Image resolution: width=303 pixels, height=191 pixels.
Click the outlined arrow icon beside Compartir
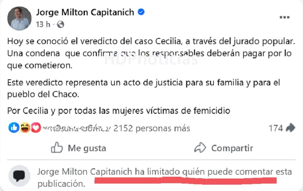coord(200,148)
